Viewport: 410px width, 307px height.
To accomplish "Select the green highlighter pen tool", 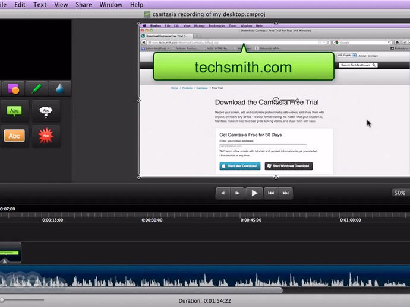I will click(x=36, y=89).
